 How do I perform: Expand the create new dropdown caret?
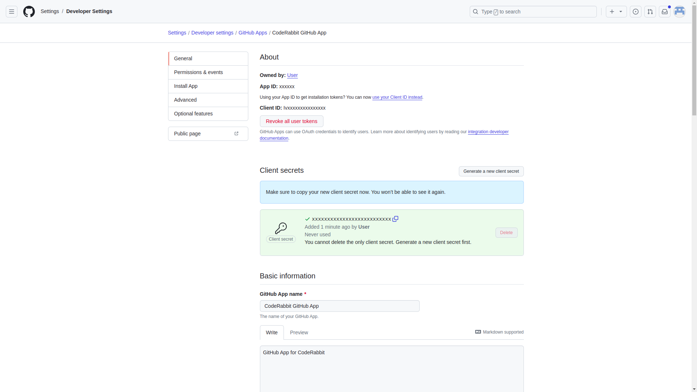621,11
